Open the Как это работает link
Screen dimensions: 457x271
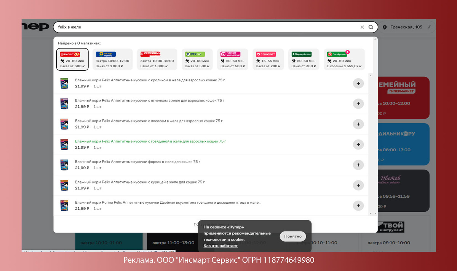pyautogui.click(x=221, y=246)
